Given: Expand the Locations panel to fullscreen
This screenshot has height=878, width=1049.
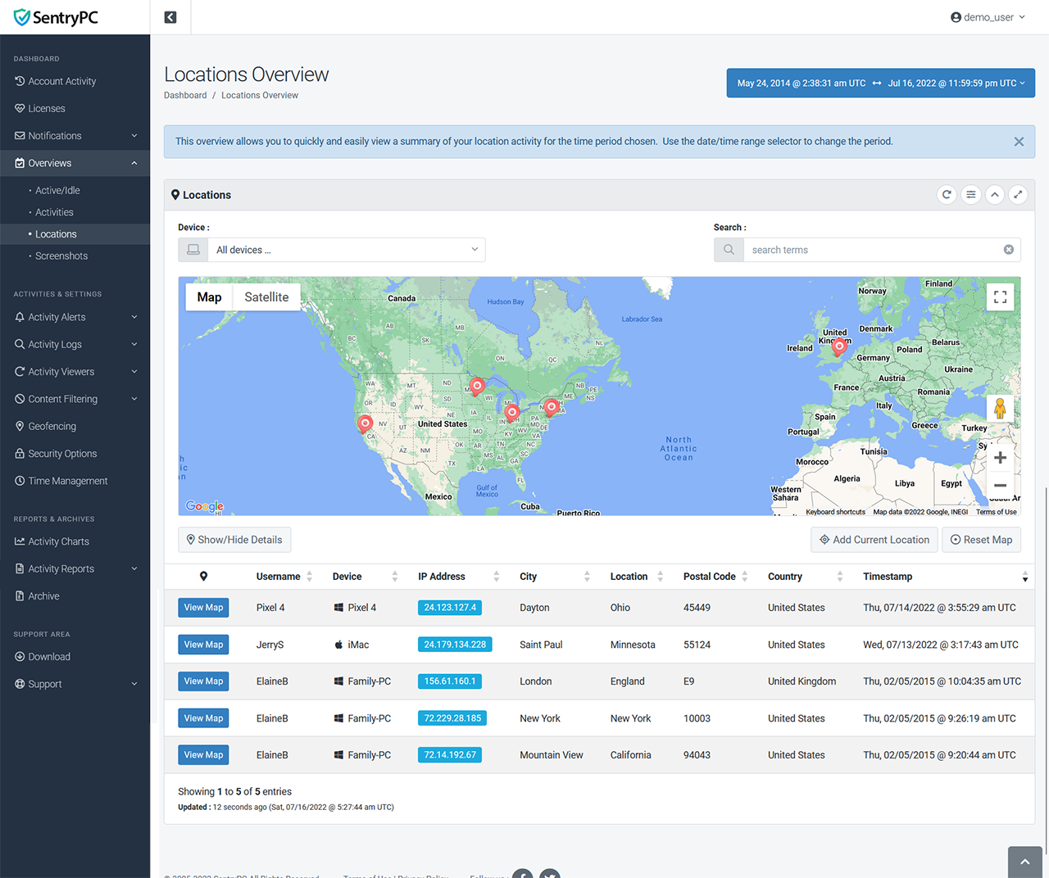Looking at the screenshot, I should [x=1018, y=195].
